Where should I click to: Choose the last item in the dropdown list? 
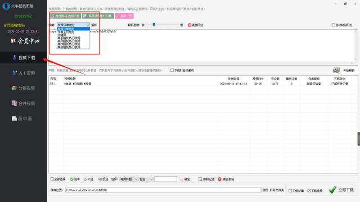coord(73,47)
